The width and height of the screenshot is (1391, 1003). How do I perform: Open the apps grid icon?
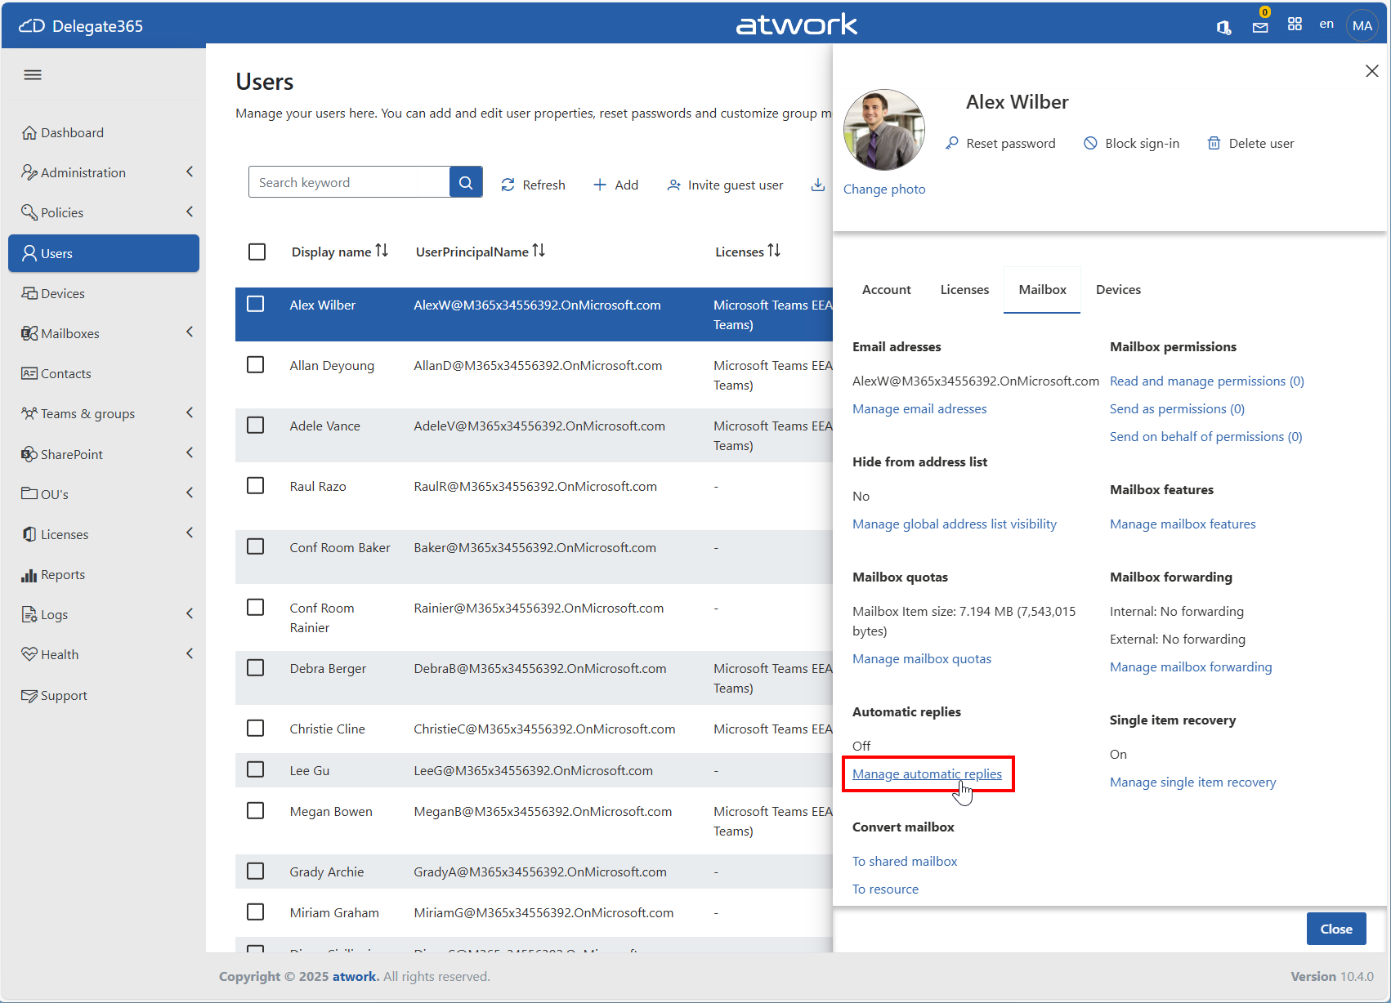coord(1295,25)
